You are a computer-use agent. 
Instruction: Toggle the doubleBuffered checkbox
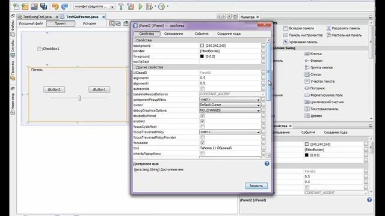pyautogui.click(x=202, y=116)
